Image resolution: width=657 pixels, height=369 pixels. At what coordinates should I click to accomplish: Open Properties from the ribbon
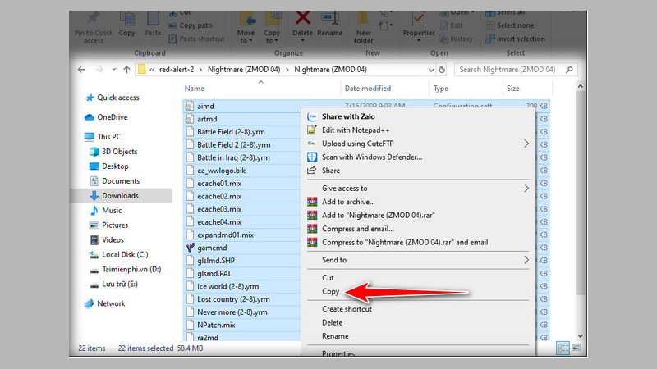tap(418, 23)
